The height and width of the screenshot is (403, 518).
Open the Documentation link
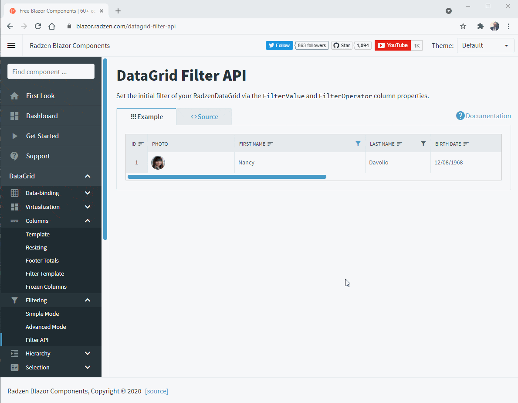483,116
